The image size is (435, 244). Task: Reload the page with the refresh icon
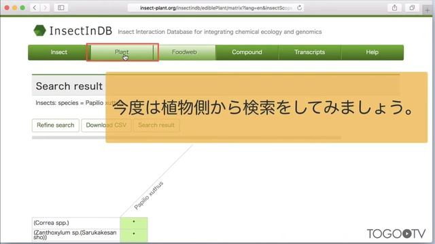pos(299,7)
